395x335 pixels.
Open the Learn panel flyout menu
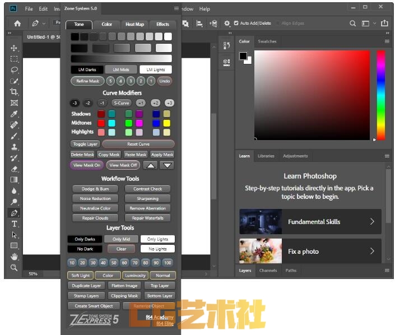coord(387,156)
